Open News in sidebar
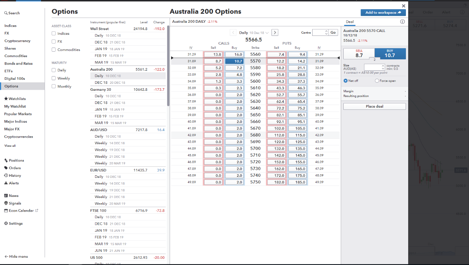This screenshot has width=469, height=265. (x=11, y=196)
